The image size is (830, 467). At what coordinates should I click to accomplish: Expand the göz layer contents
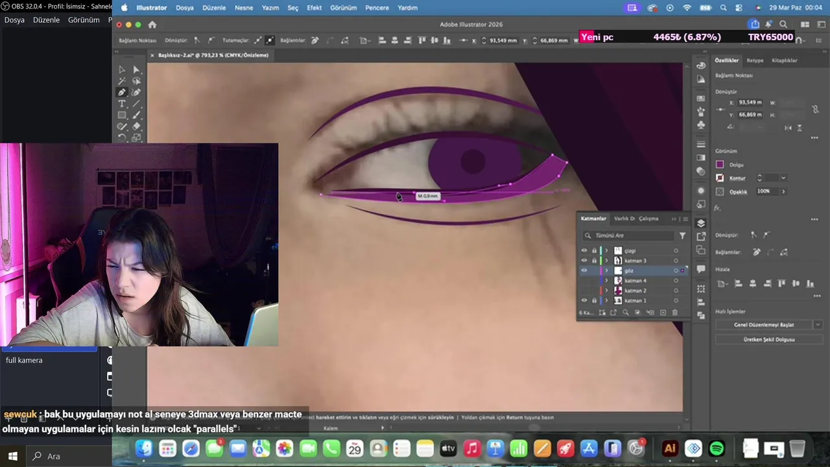point(607,270)
